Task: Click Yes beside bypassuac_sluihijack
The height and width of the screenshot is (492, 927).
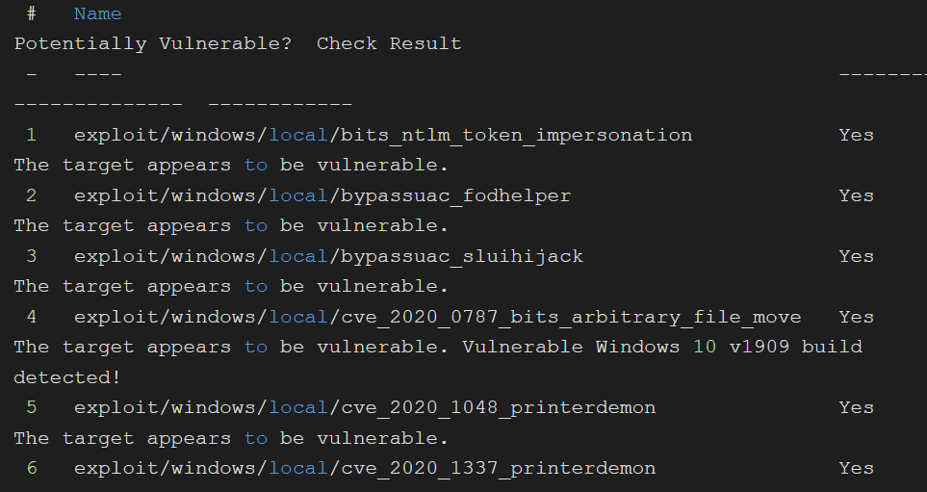Action: 856,256
